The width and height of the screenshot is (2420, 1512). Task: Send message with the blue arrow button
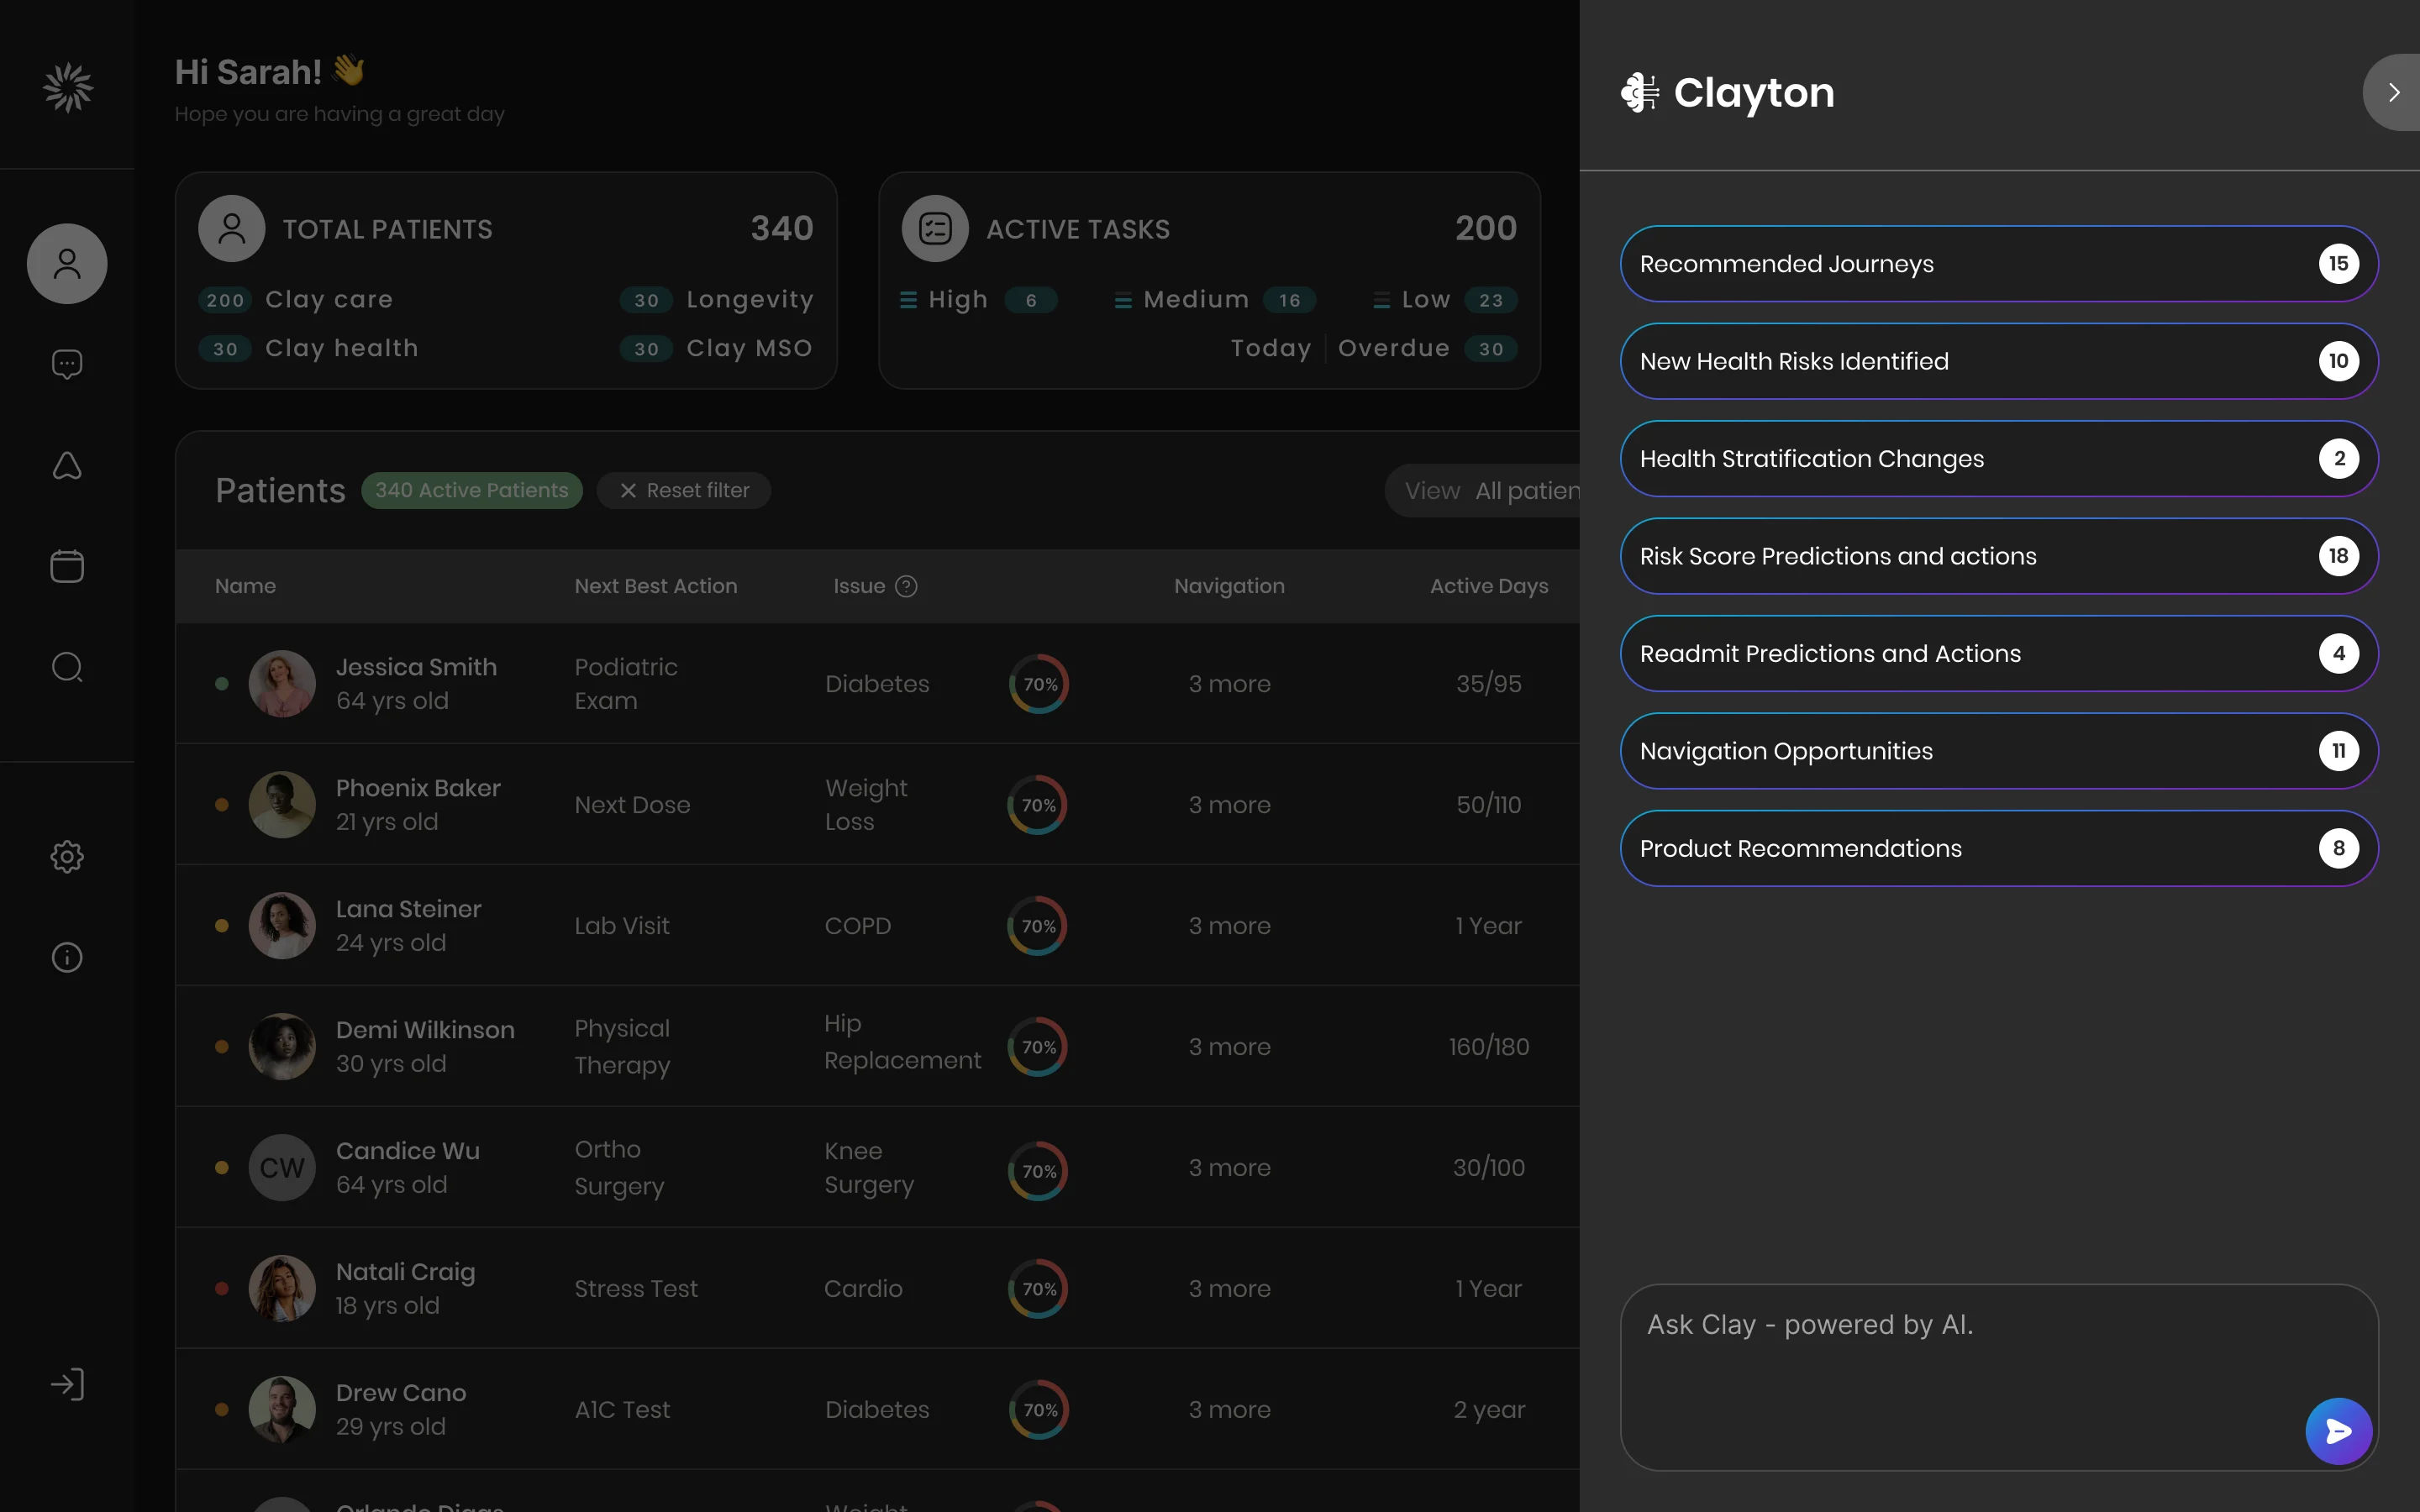click(x=2339, y=1431)
